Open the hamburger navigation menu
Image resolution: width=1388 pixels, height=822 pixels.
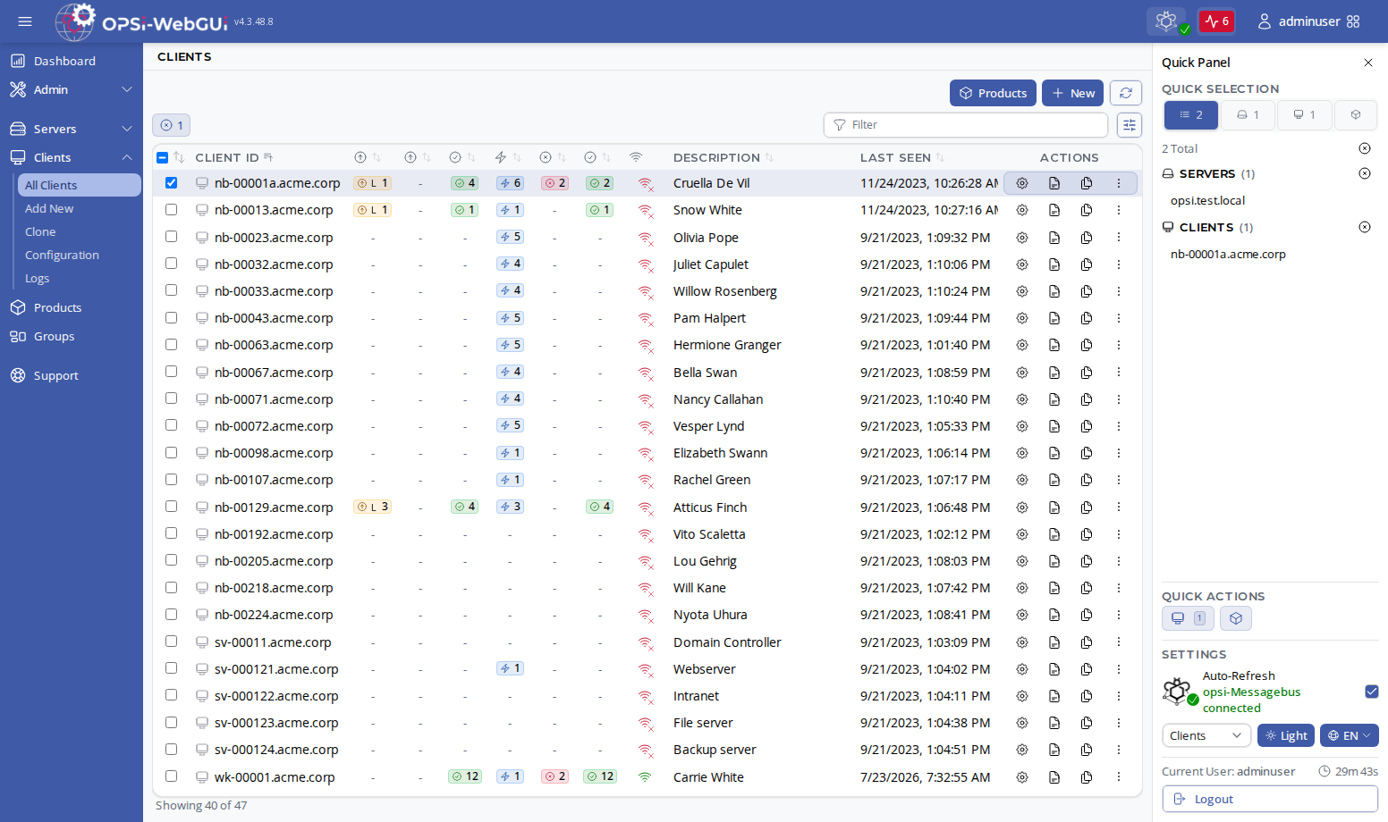pos(25,21)
